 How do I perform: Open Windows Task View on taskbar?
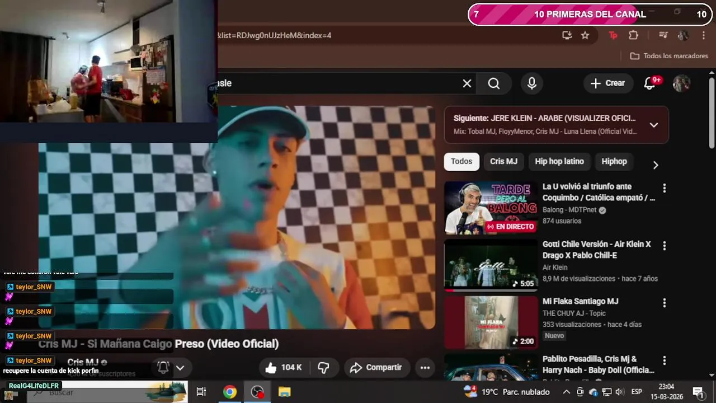(x=201, y=392)
